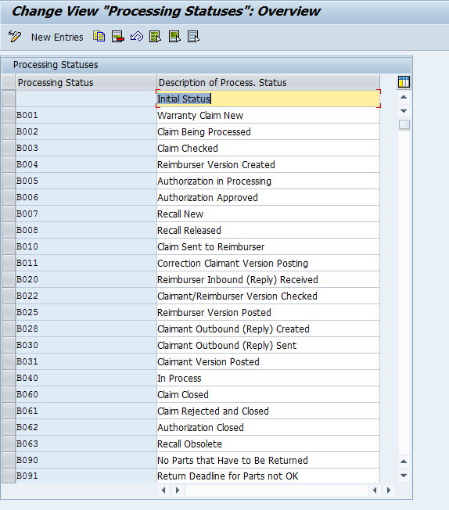449x510 pixels.
Task: Click the Initial Status description field
Action: click(268, 99)
